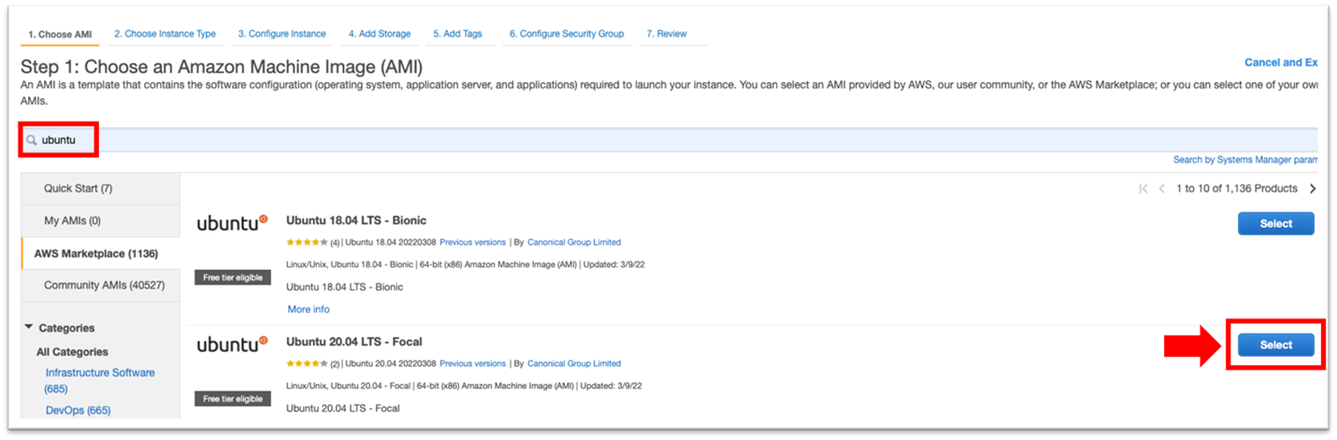Image resolution: width=1337 pixels, height=440 pixels.
Task: Click Cancel and Exit link
Action: (x=1280, y=63)
